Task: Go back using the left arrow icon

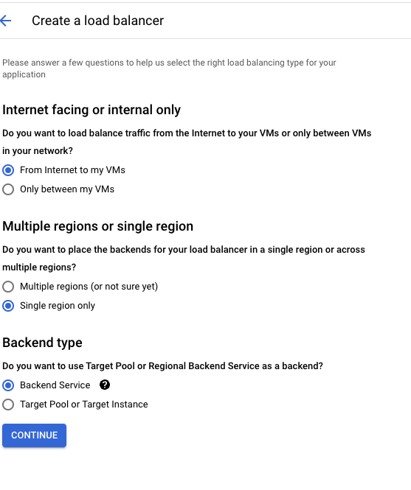Action: 6,21
